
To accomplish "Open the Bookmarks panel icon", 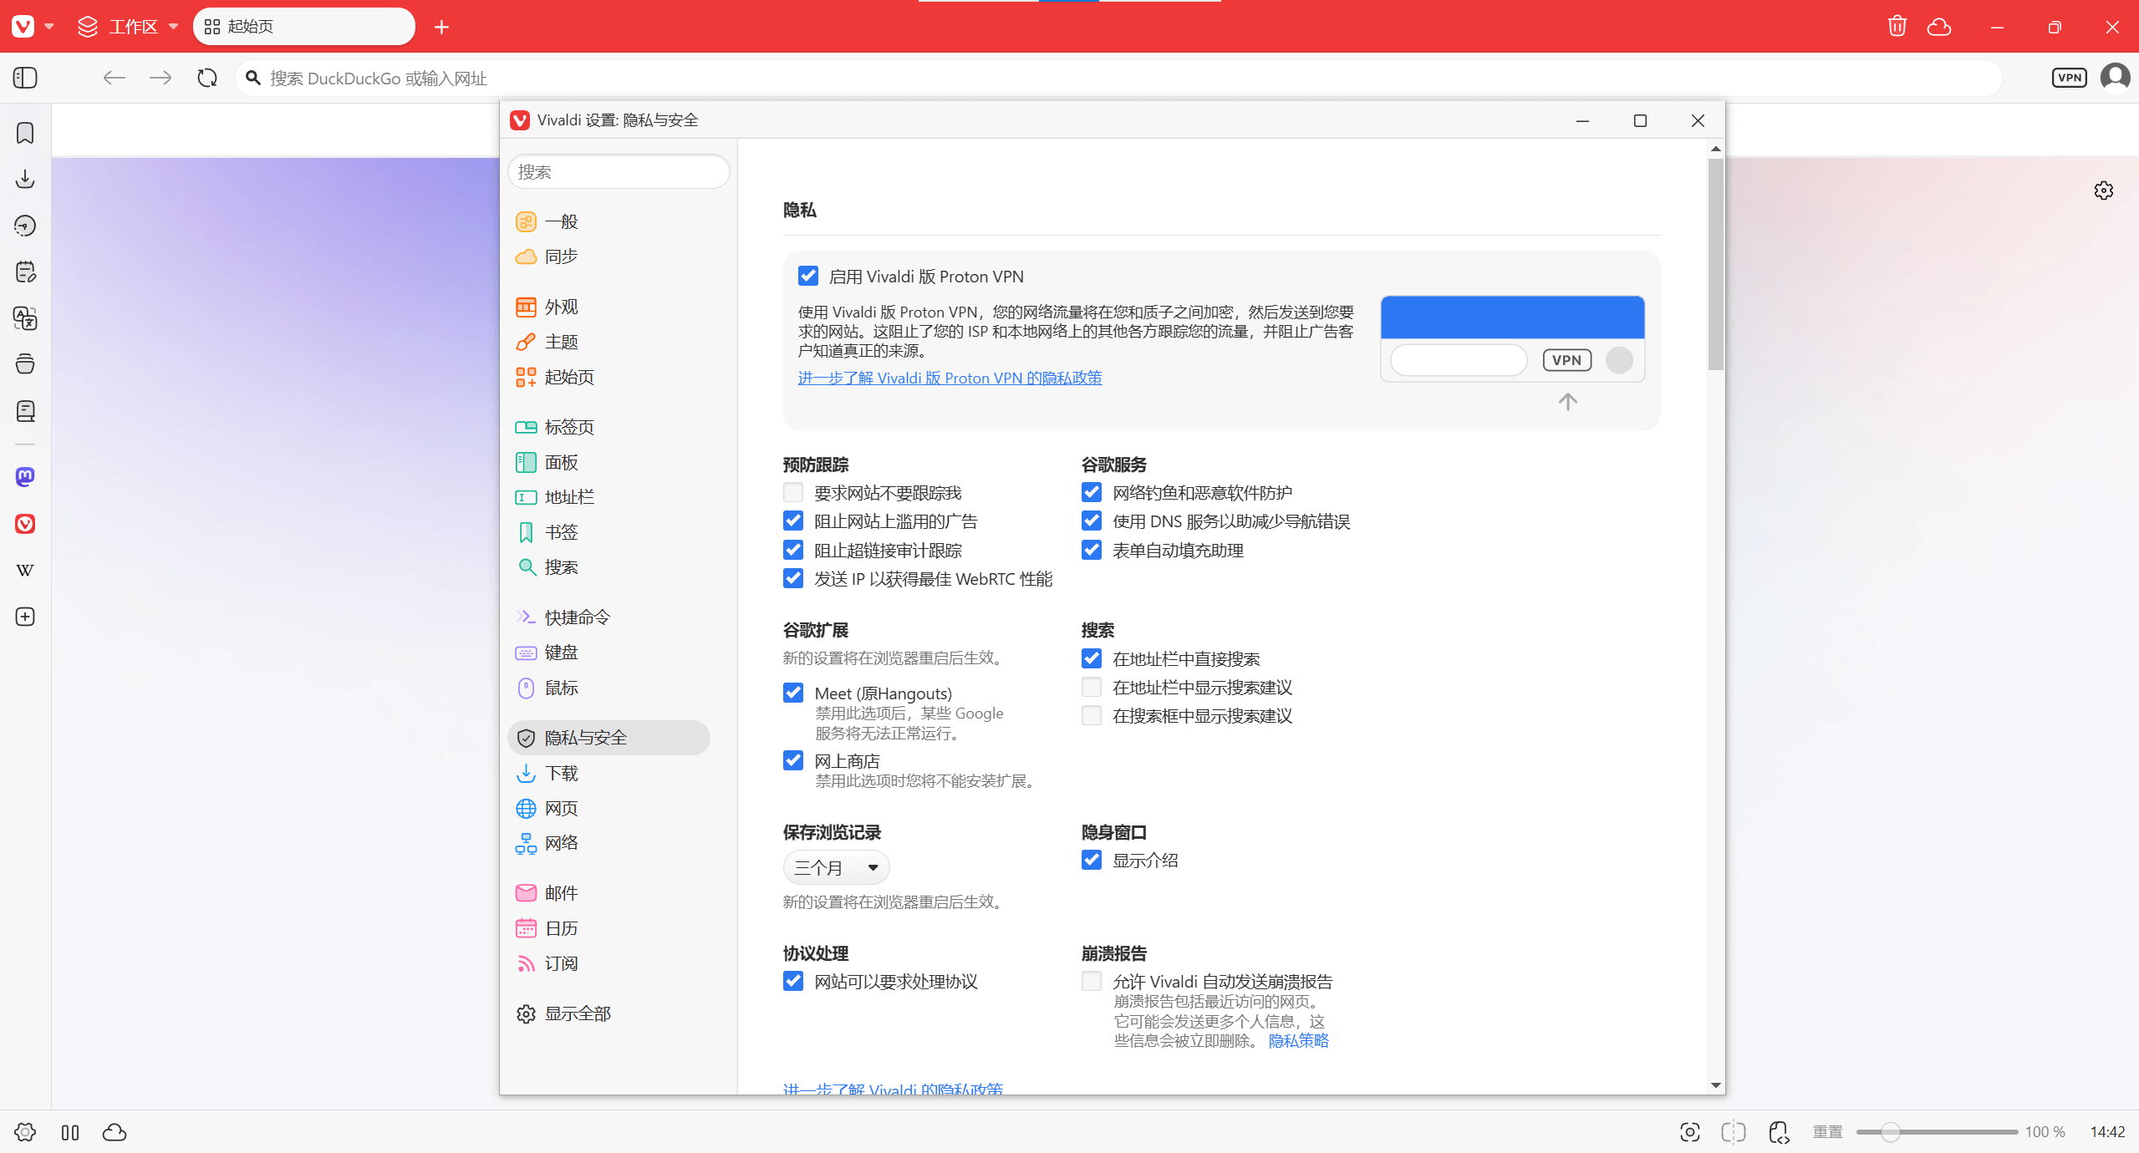I will tap(25, 133).
